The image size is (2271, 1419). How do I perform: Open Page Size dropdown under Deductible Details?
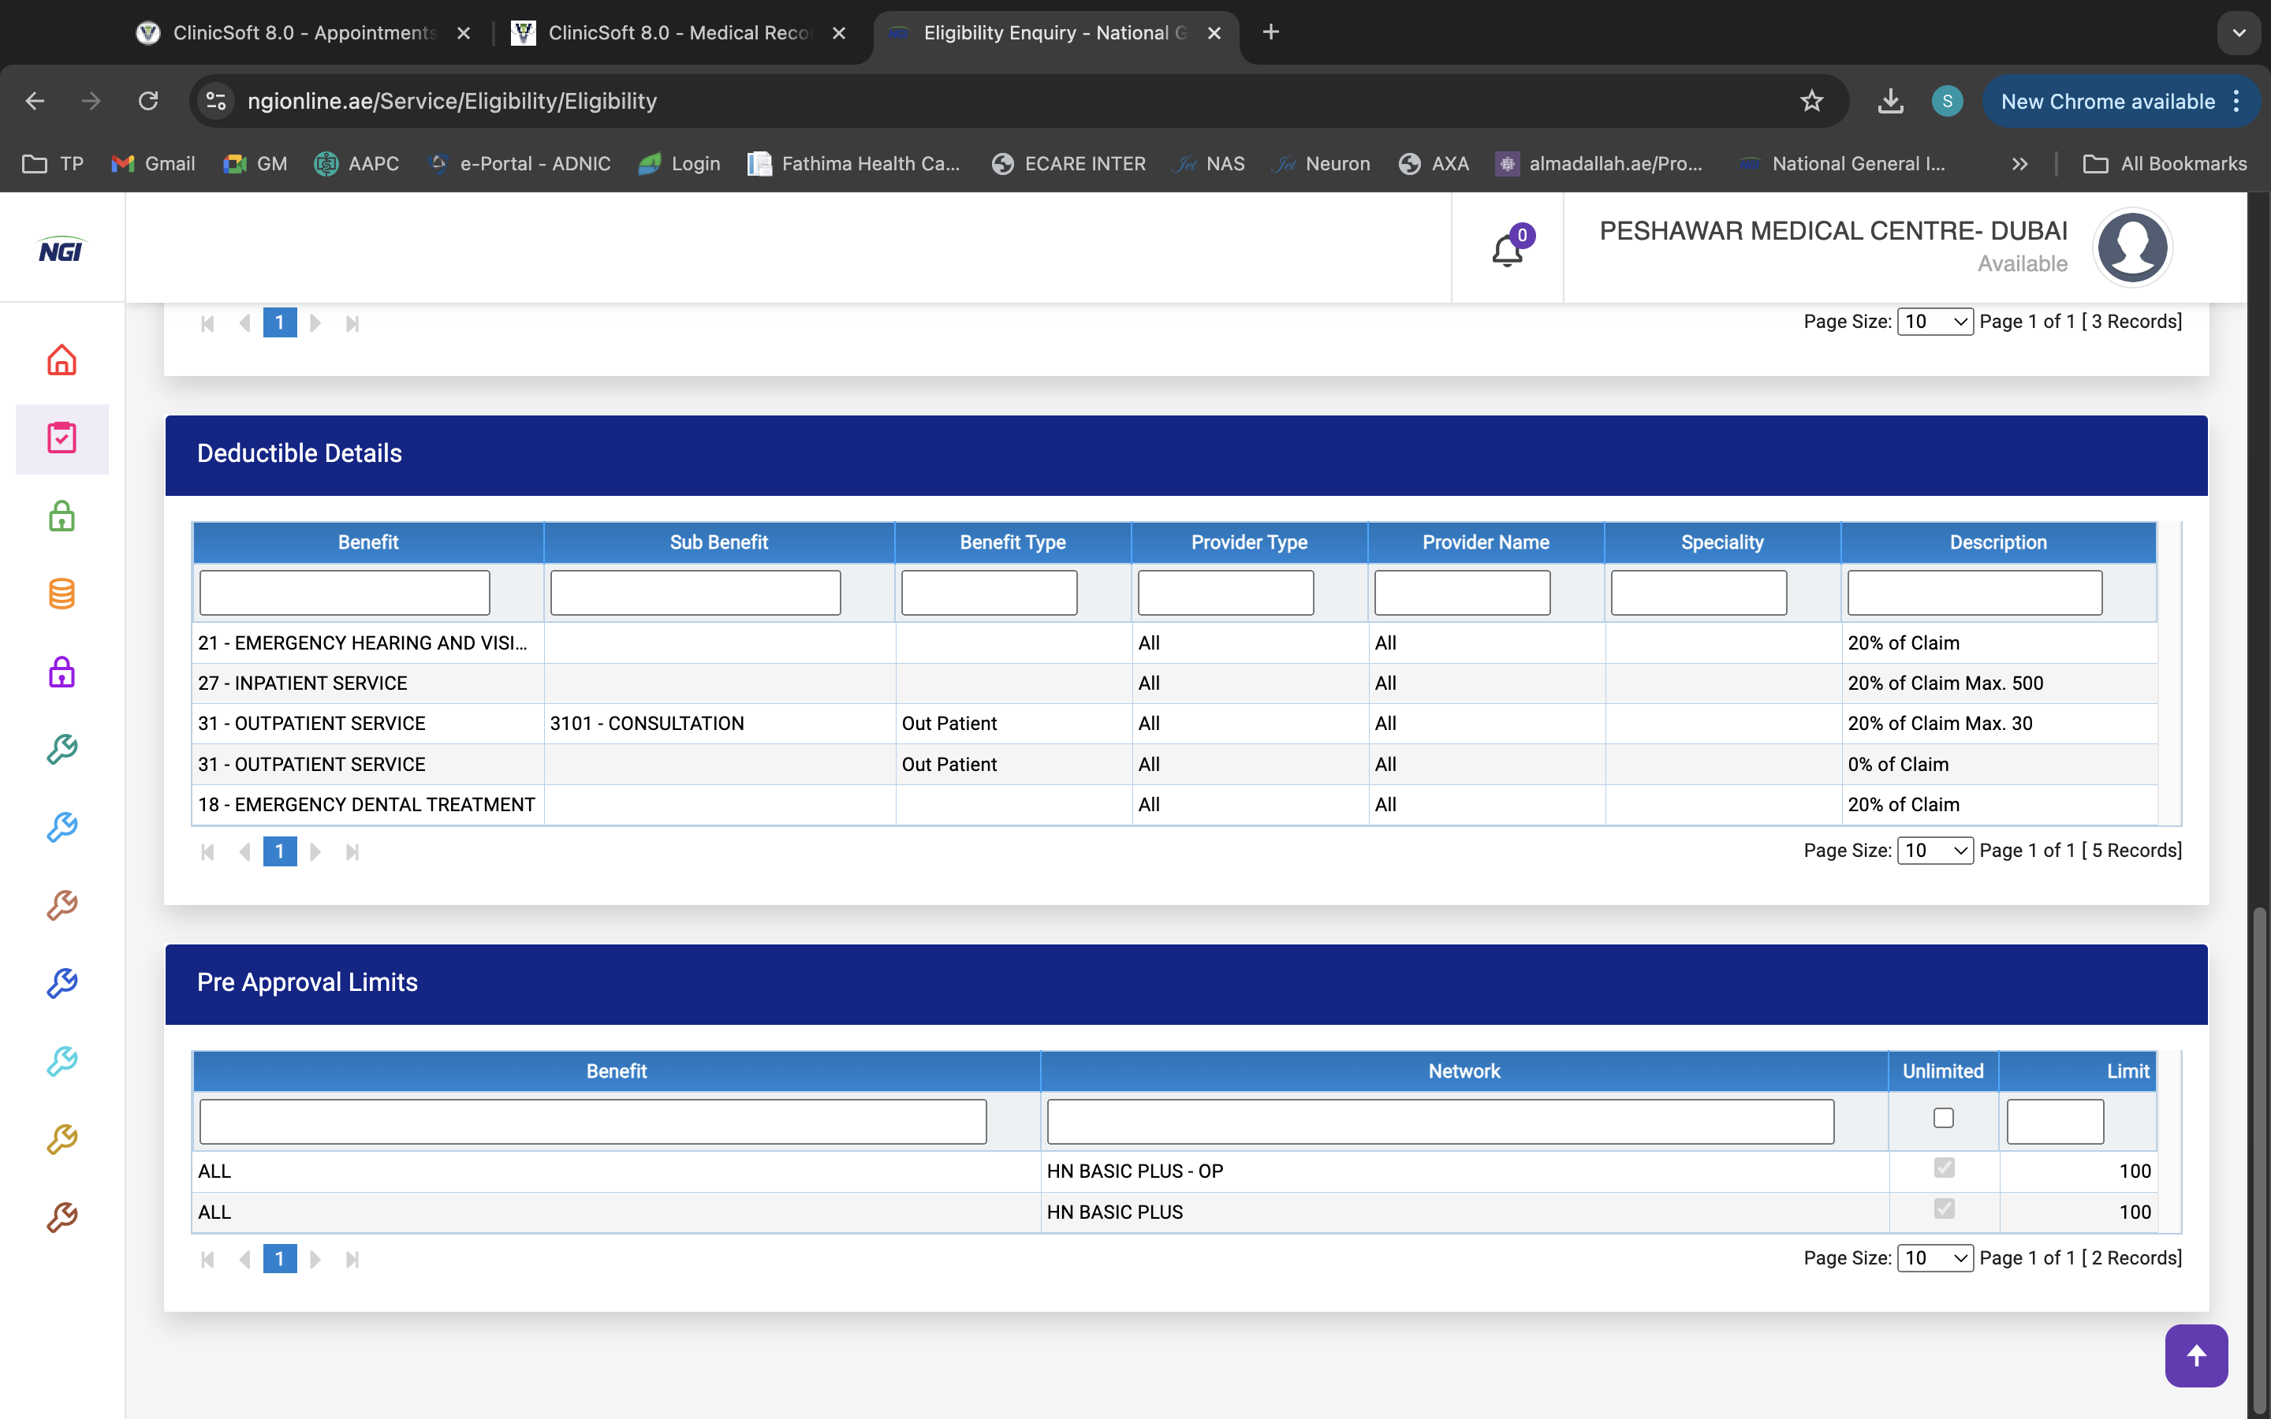point(1934,851)
